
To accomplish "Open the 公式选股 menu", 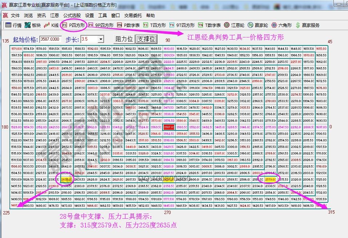I will [x=72, y=15].
